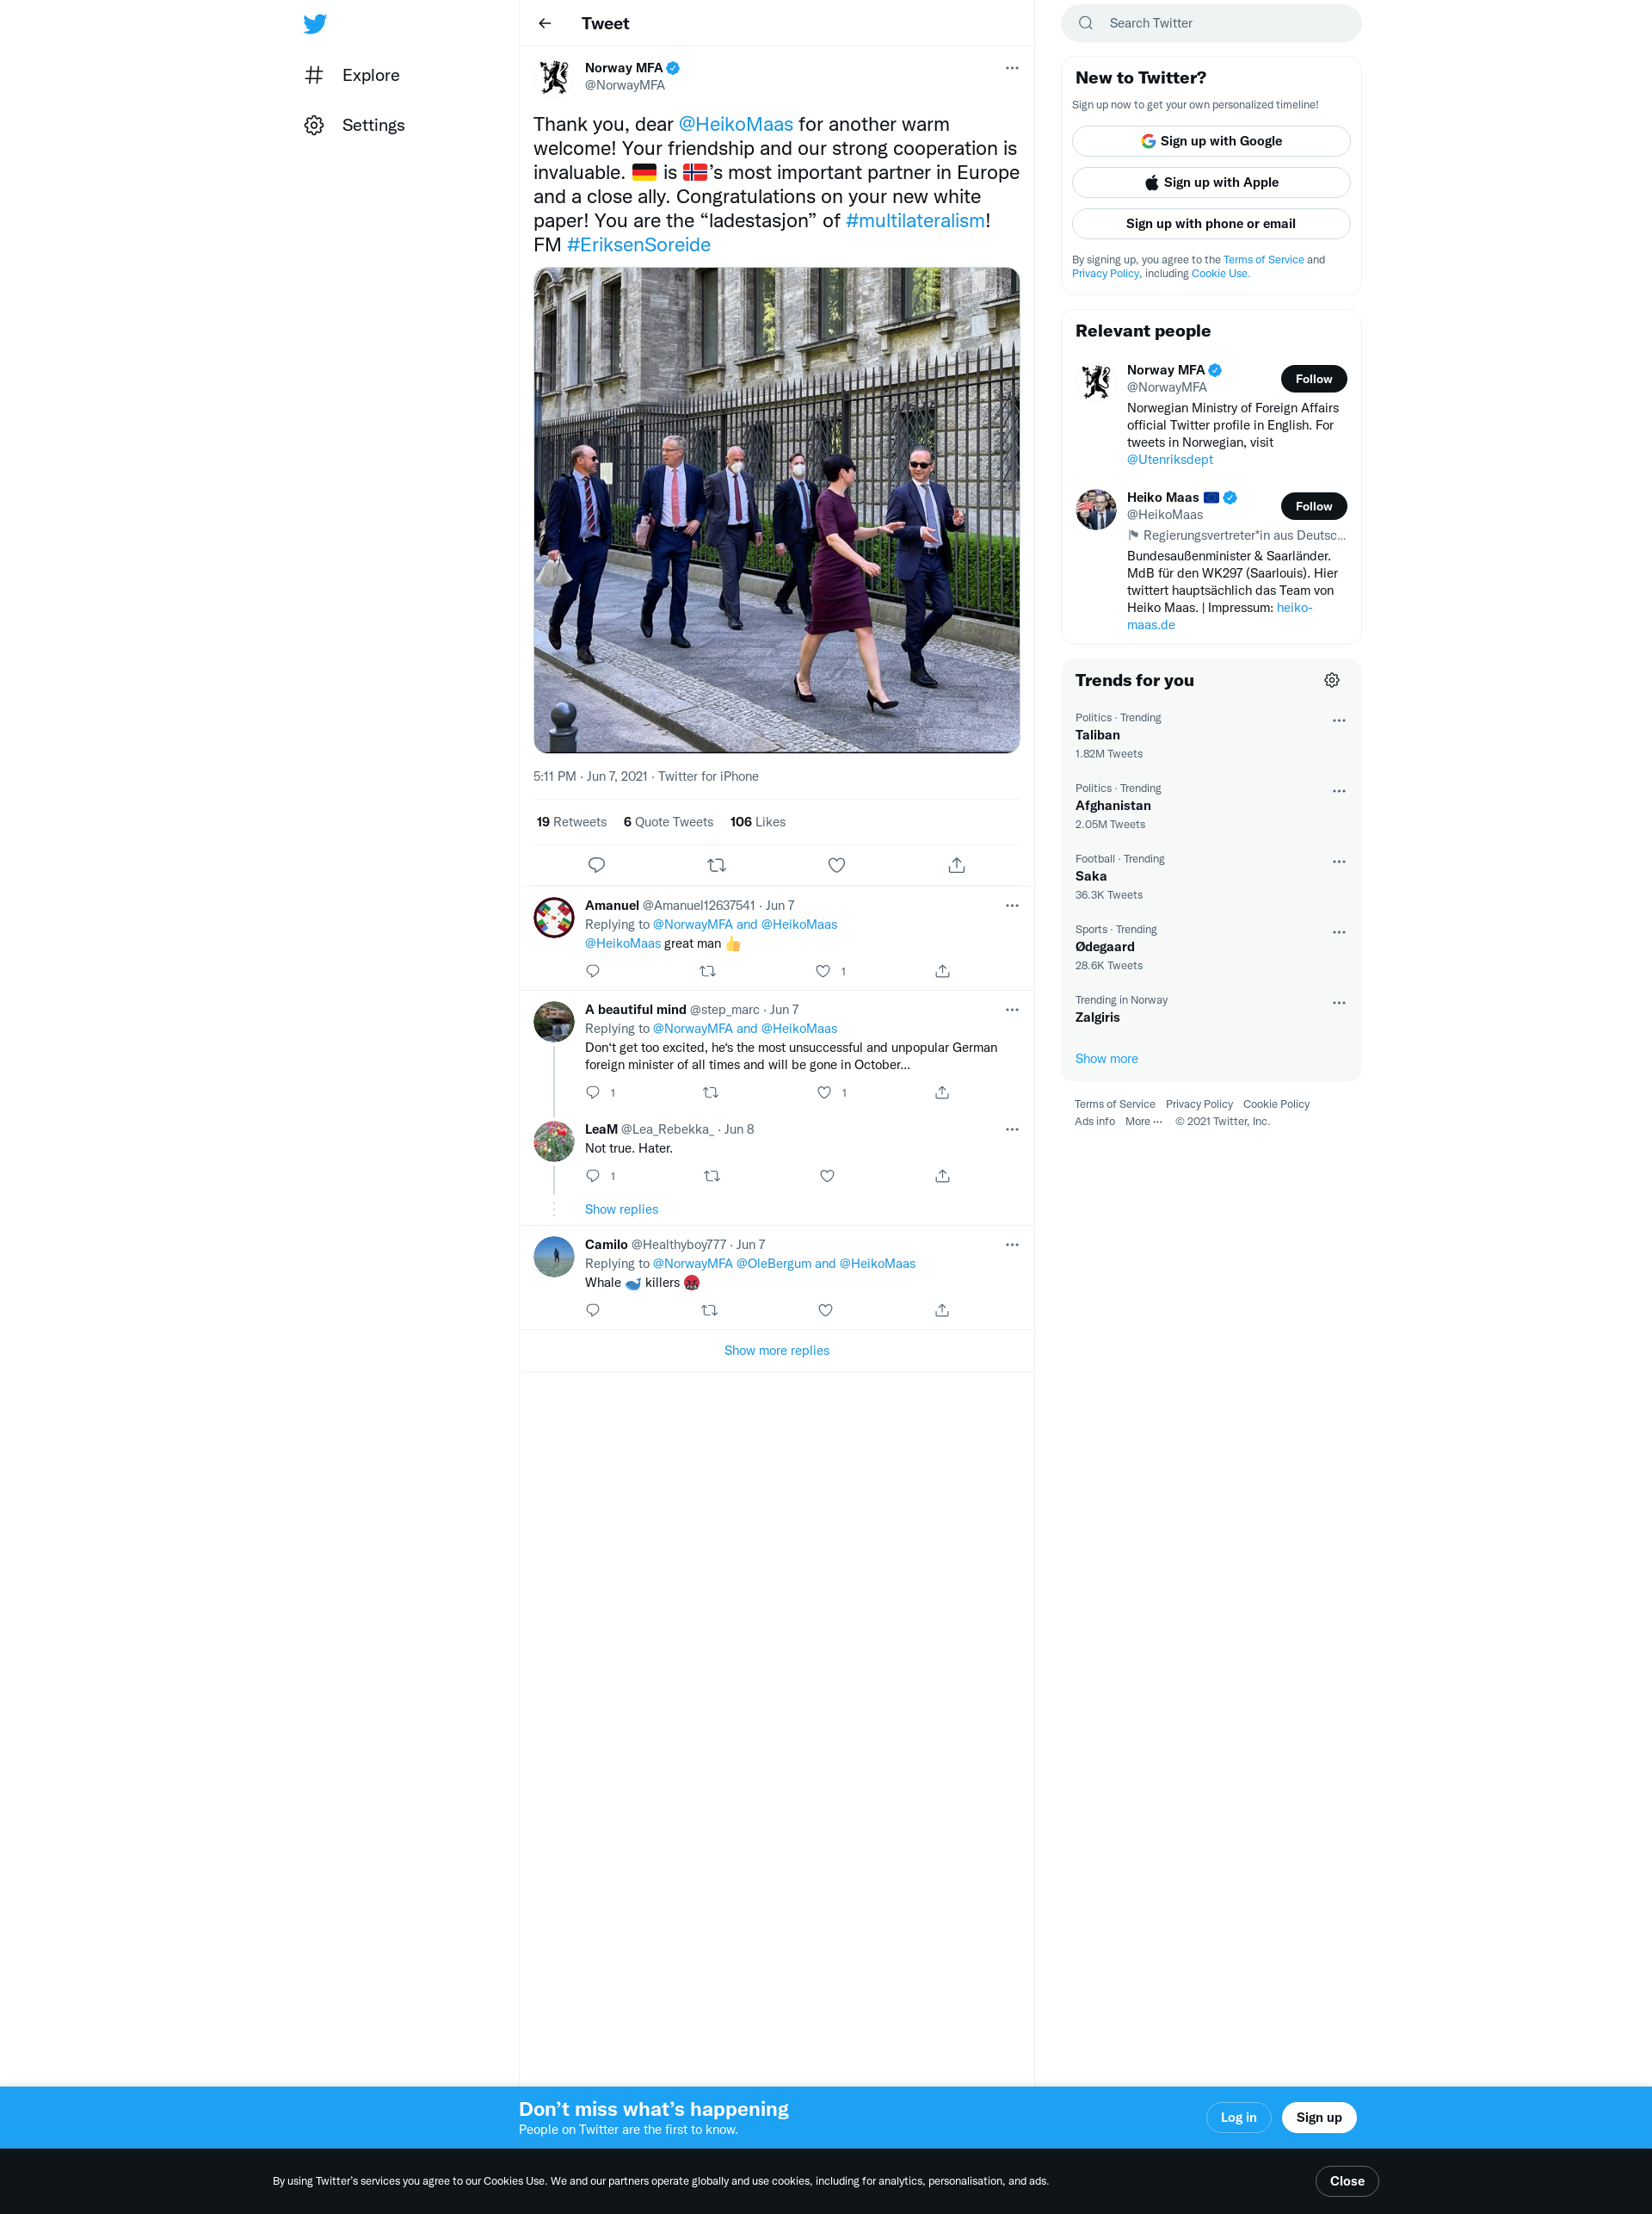This screenshot has height=2214, width=1652.
Task: Like Amanuel's reply tweet
Action: 822,972
